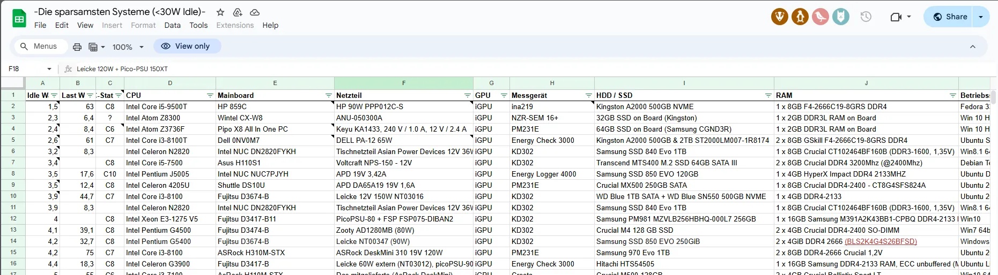Open the C-Stat column filter
This screenshot has height=275, width=998.
118,95
